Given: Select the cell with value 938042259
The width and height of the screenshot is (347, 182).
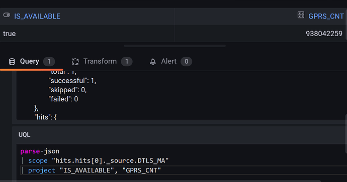Looking at the screenshot, I should pyautogui.click(x=260, y=34).
